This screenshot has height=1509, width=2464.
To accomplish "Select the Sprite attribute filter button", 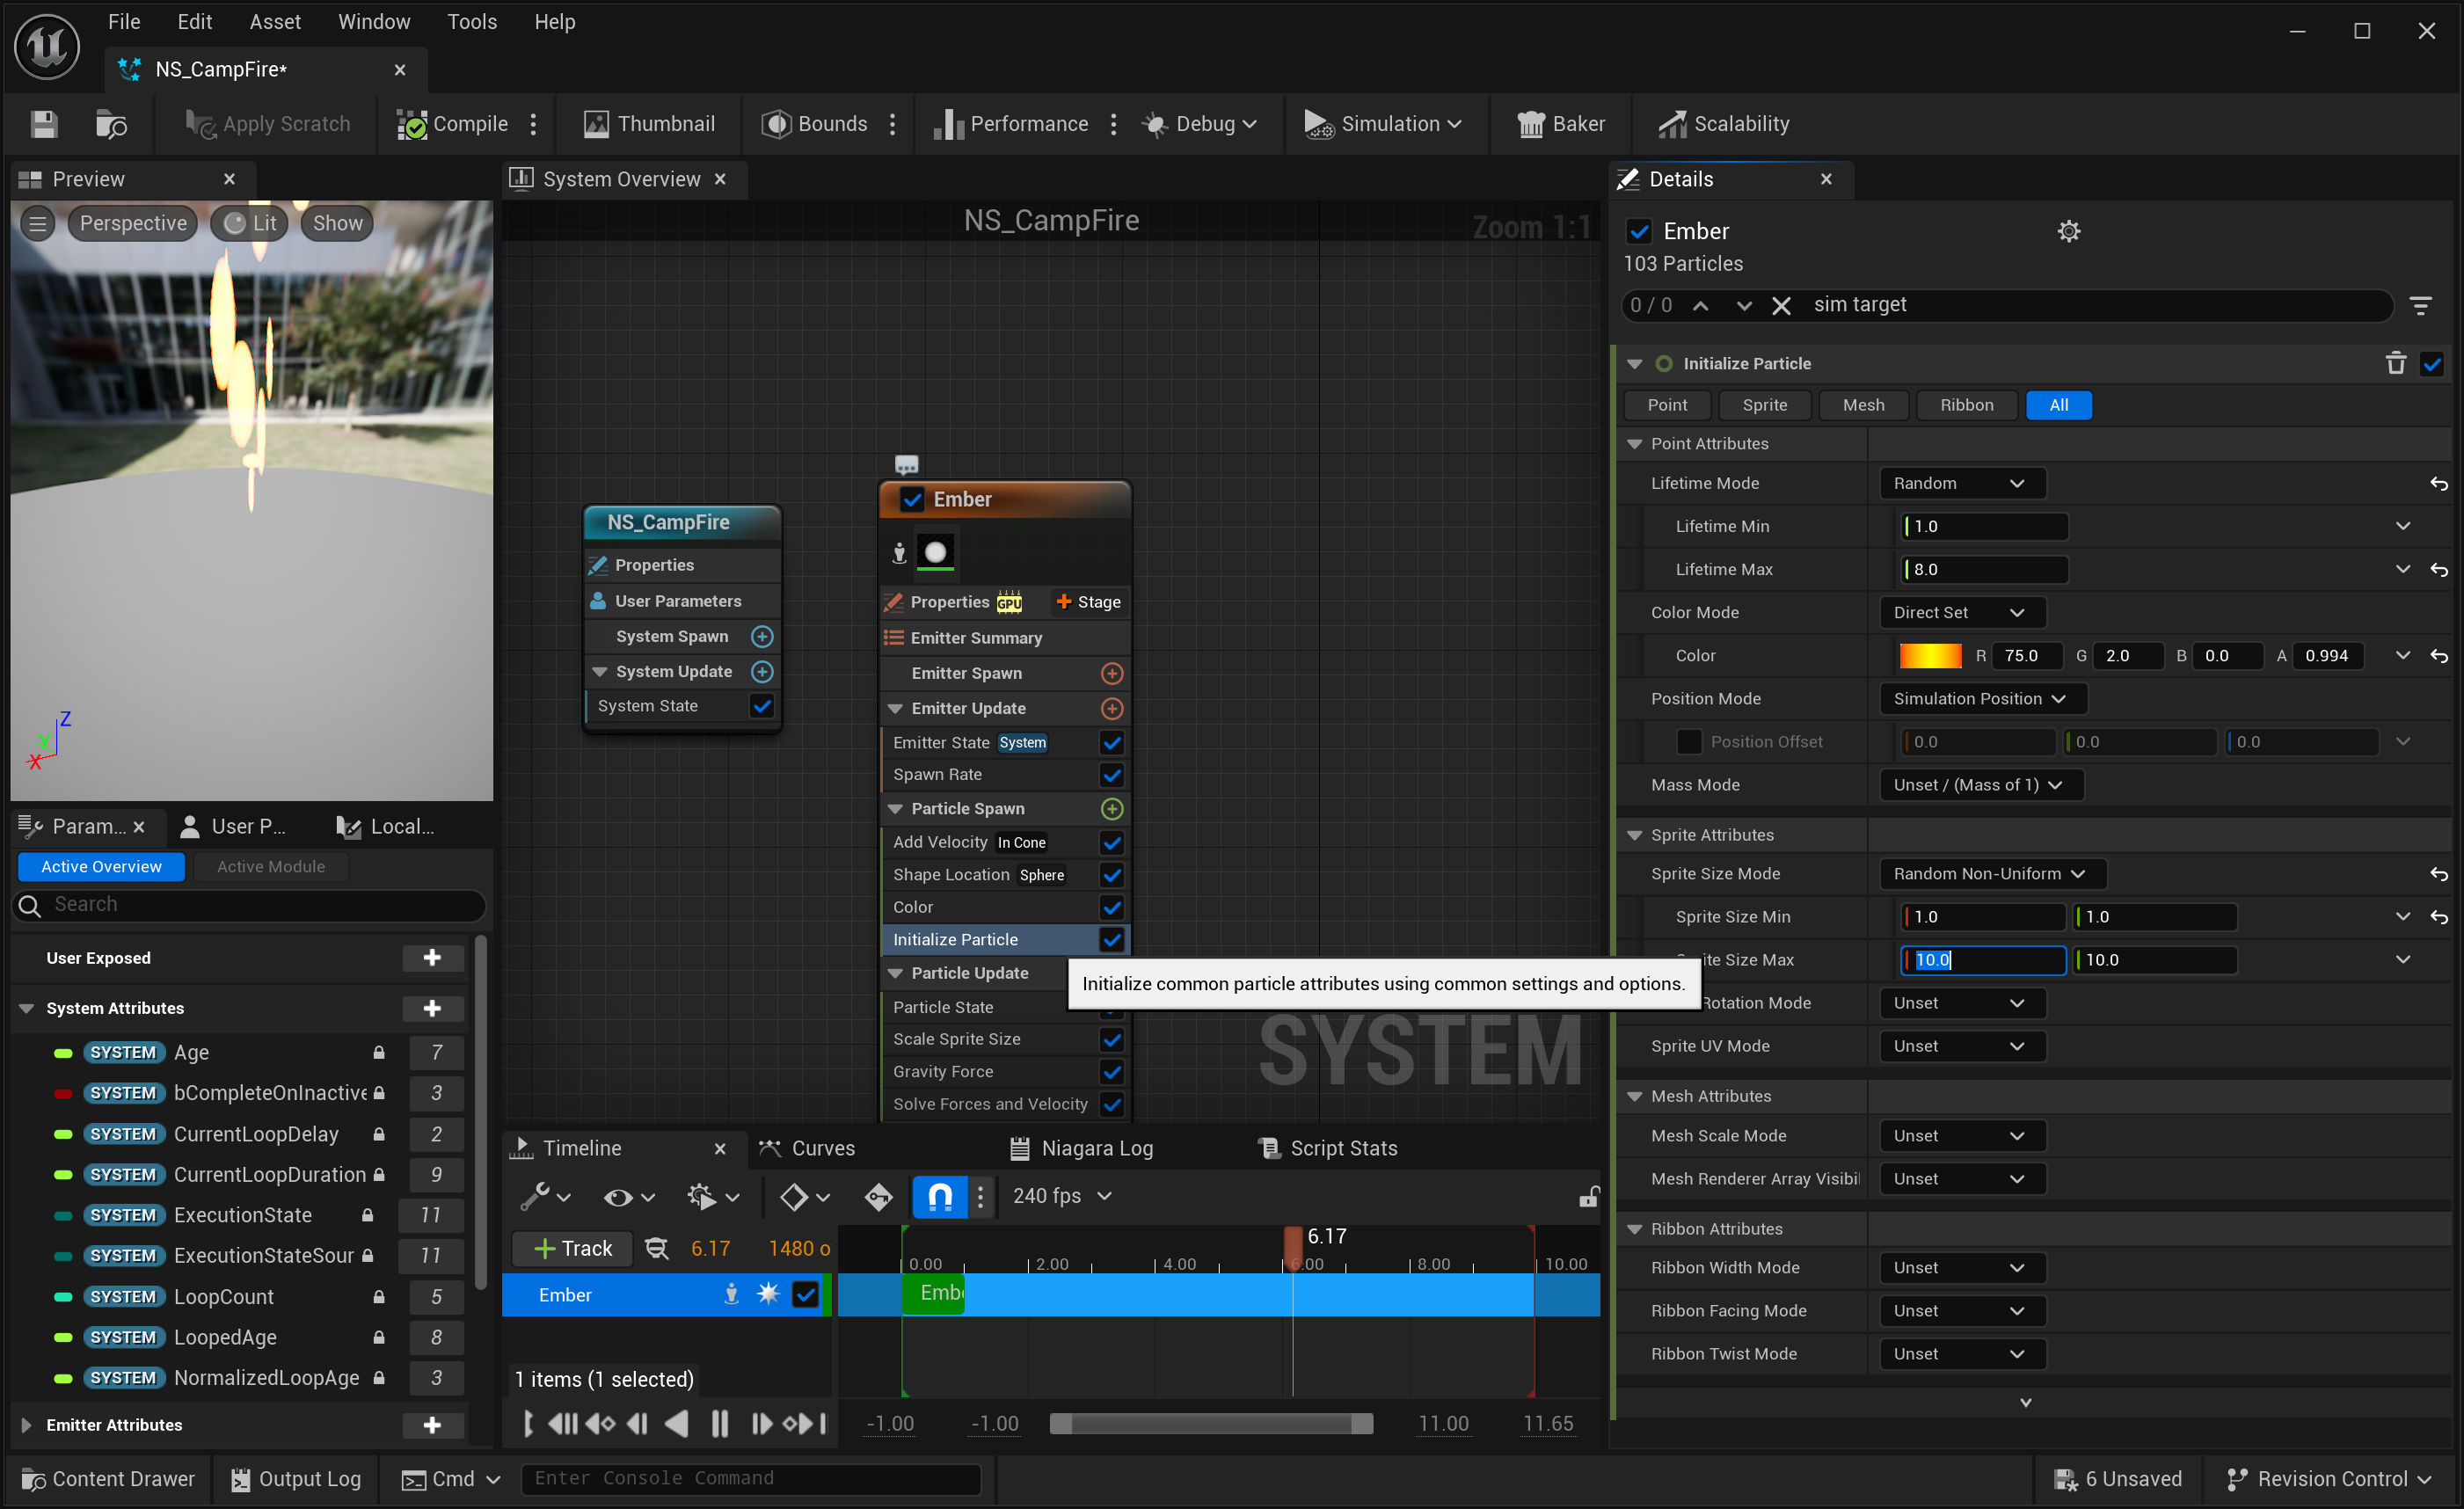I will [x=1764, y=405].
